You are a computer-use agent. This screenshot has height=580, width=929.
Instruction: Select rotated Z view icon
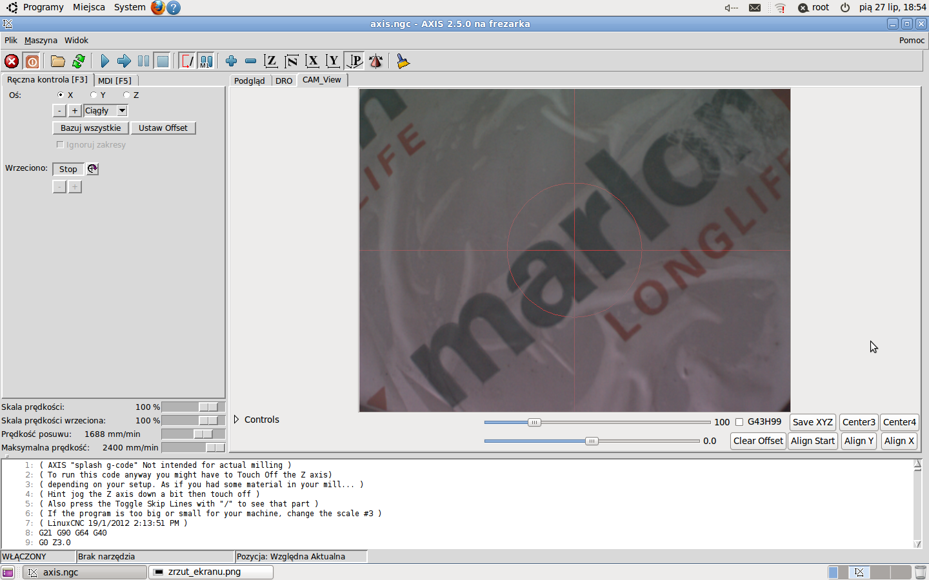click(x=292, y=61)
